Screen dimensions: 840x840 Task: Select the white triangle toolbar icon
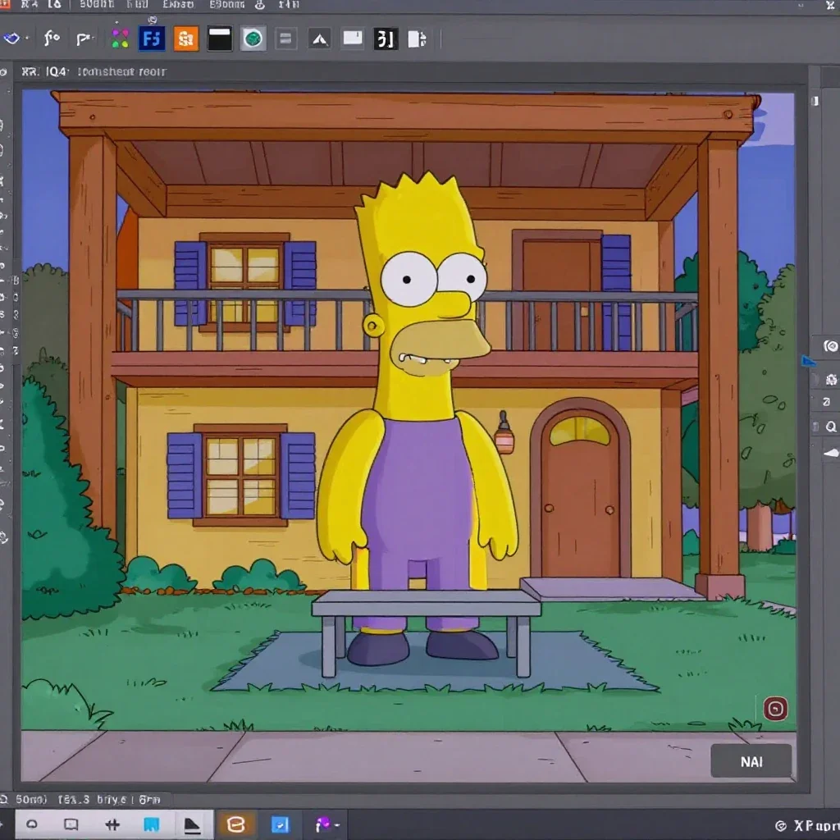[320, 39]
